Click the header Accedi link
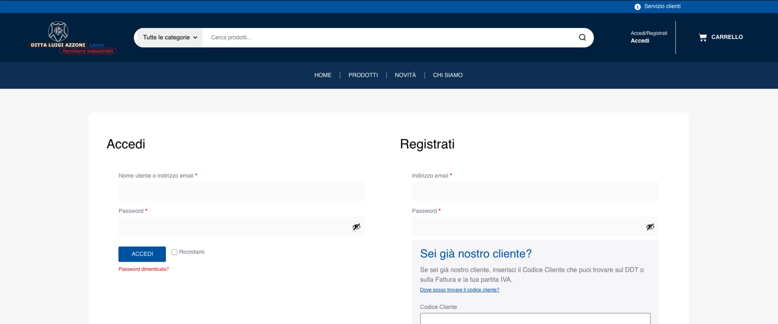This screenshot has width=778, height=324. click(640, 41)
